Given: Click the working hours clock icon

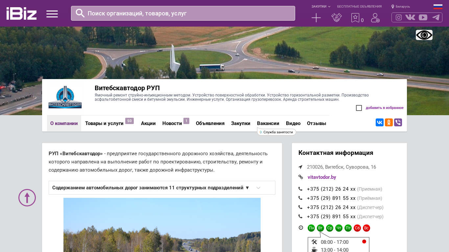Looking at the screenshot, I should coord(301,228).
